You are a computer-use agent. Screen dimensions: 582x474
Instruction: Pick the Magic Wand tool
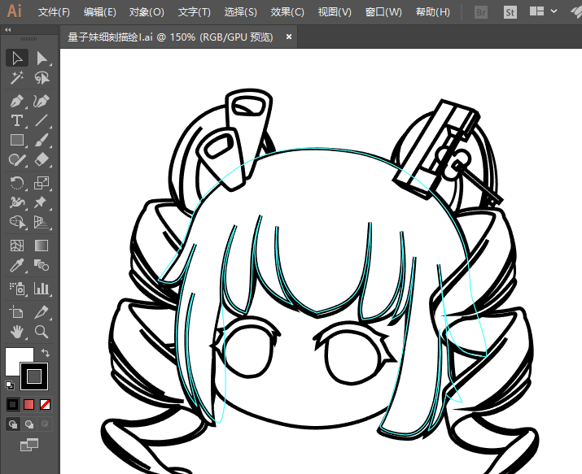click(x=17, y=79)
